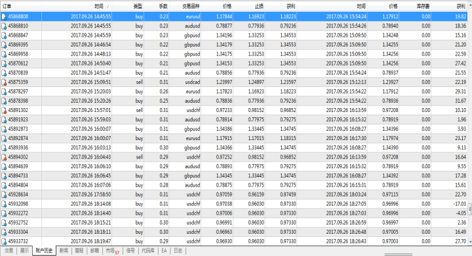This screenshot has height=256, width=472.
Task: Open the 邮箱 tab
Action: point(94,251)
